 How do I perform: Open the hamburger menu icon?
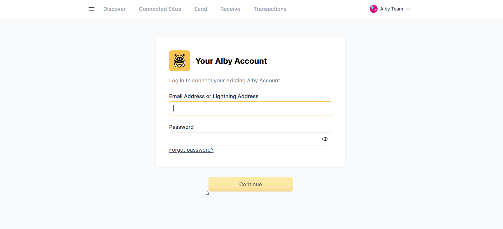click(91, 9)
